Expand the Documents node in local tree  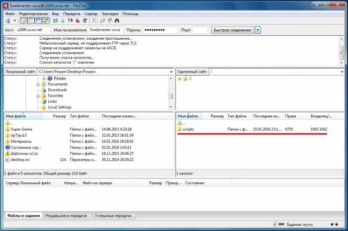click(38, 84)
